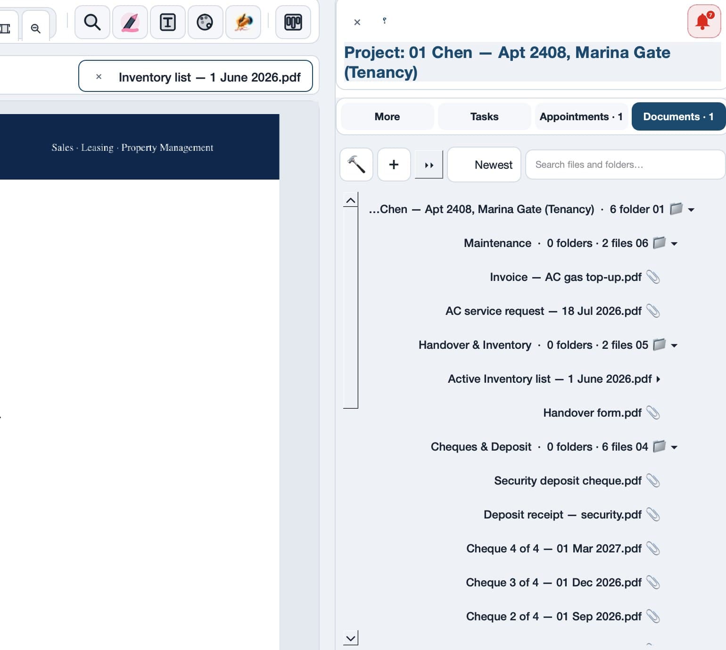This screenshot has width=726, height=650.
Task: Click paperclip next to Invoice AC gas top-up
Action: pyautogui.click(x=653, y=277)
